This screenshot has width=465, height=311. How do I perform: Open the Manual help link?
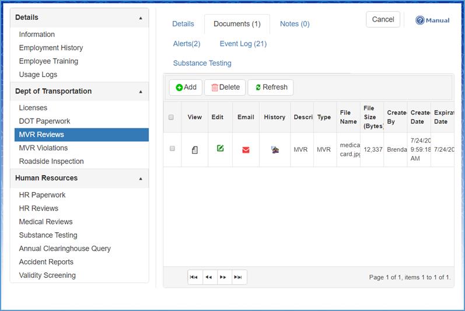pos(432,20)
